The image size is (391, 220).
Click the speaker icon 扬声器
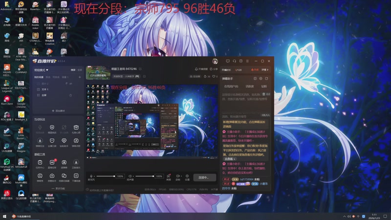(130, 176)
